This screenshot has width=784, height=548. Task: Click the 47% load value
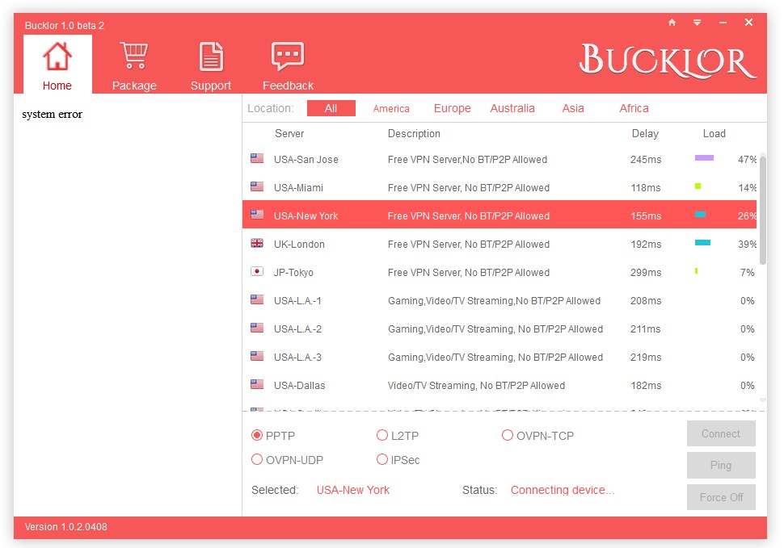click(747, 160)
